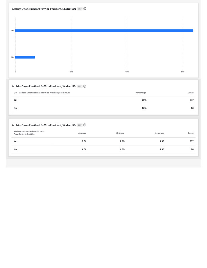Viewport: 207px width, 268px height.
Task: Click the clock icon above the bar chart
Action: (x=85, y=9)
